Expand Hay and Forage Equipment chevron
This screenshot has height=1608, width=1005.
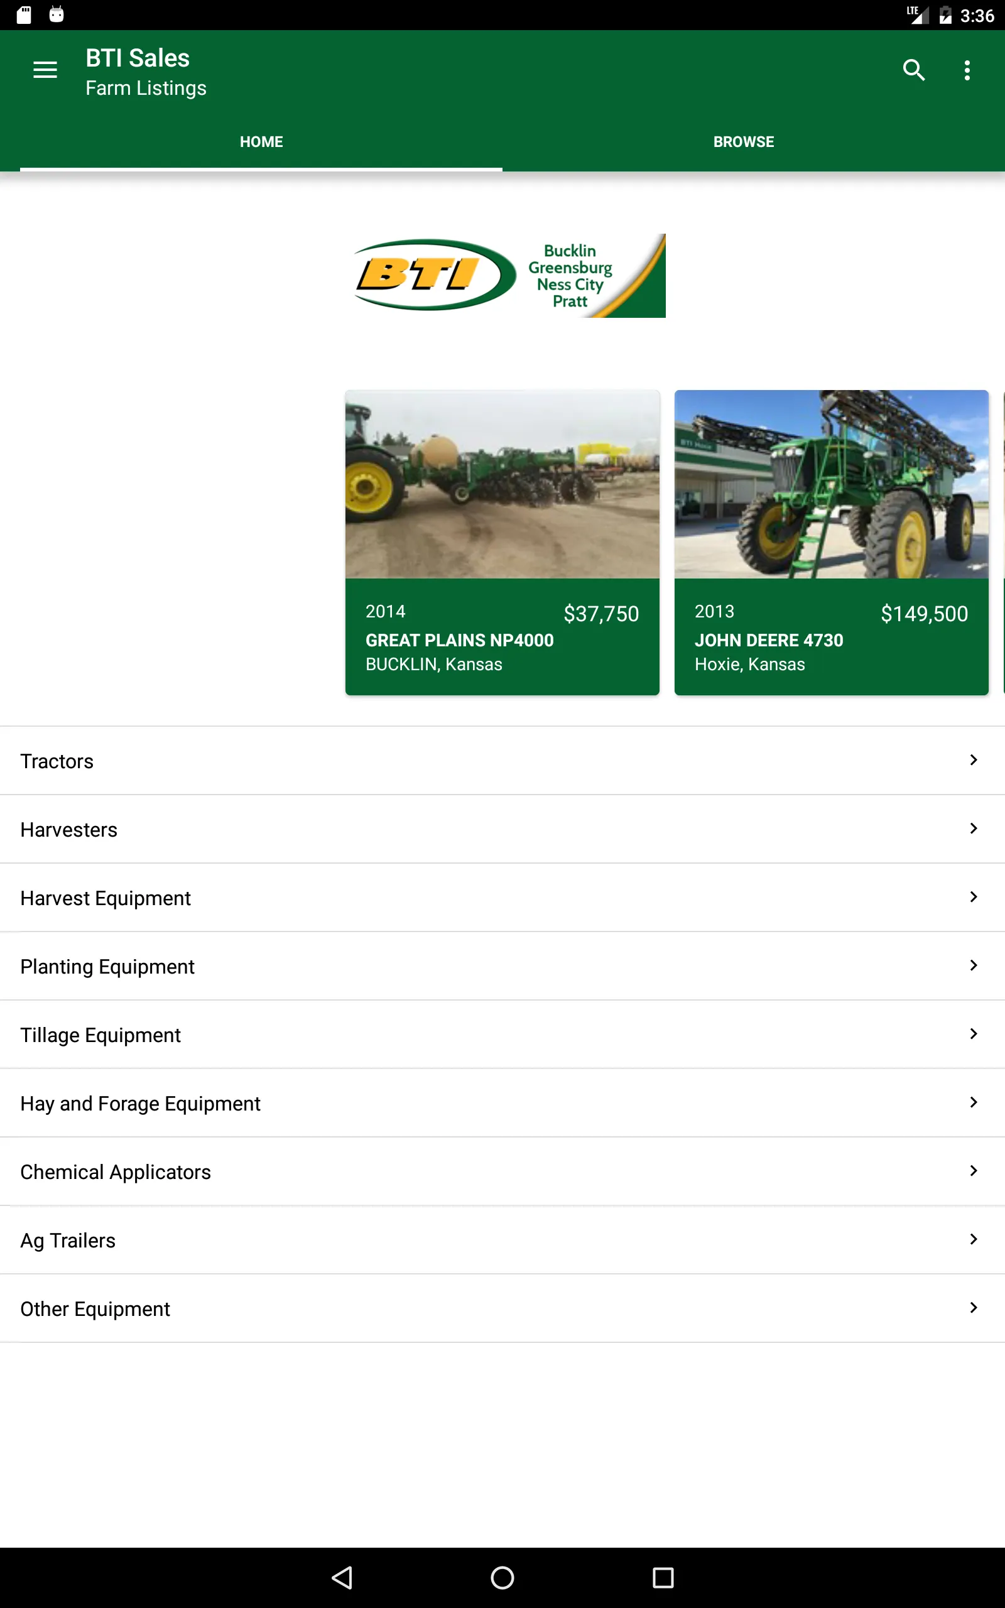(x=973, y=1102)
